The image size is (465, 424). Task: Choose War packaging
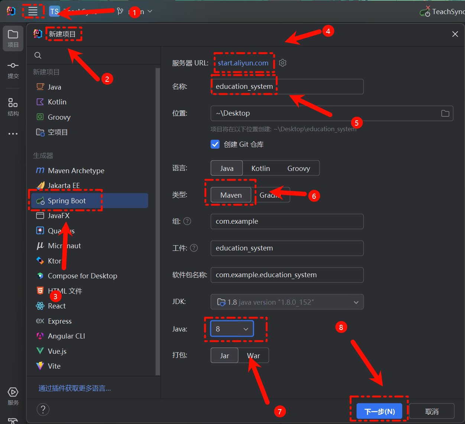tap(253, 356)
